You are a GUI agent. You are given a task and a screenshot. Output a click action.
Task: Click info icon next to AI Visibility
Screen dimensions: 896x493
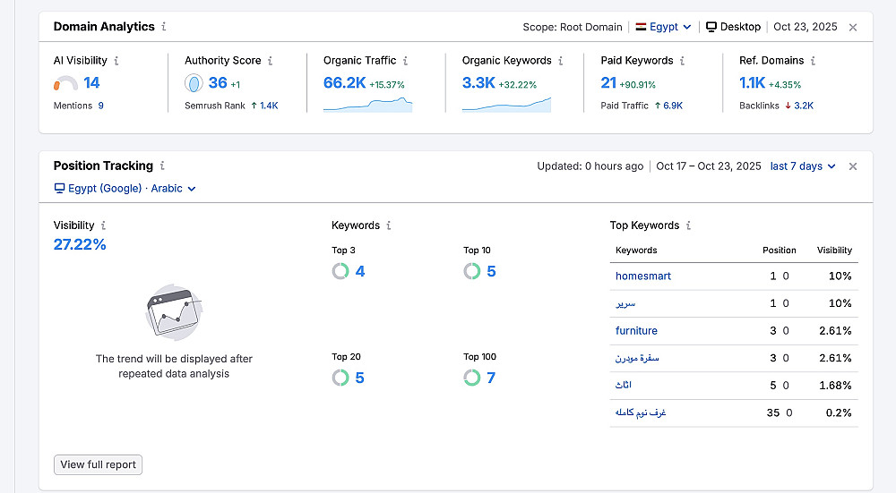point(116,61)
